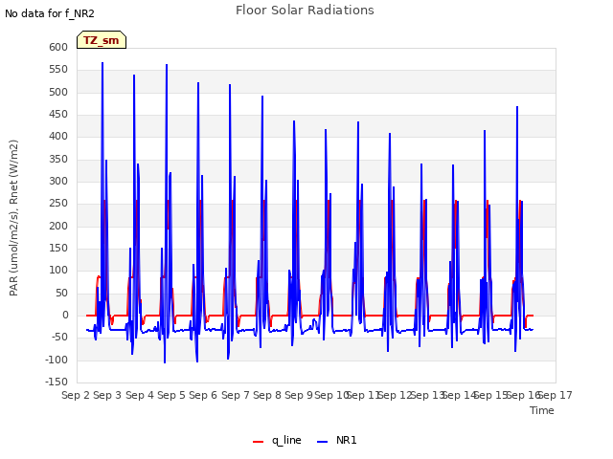
Task: Click the Sep 3 NR1 peak near 570
Action: [102, 63]
